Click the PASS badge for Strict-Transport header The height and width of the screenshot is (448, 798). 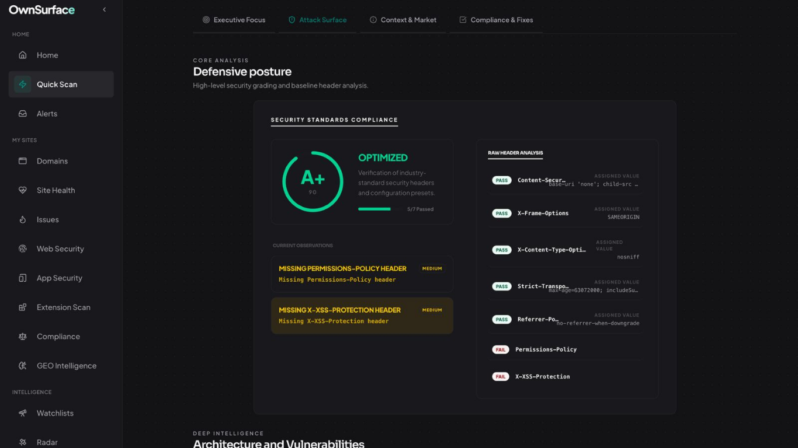502,286
